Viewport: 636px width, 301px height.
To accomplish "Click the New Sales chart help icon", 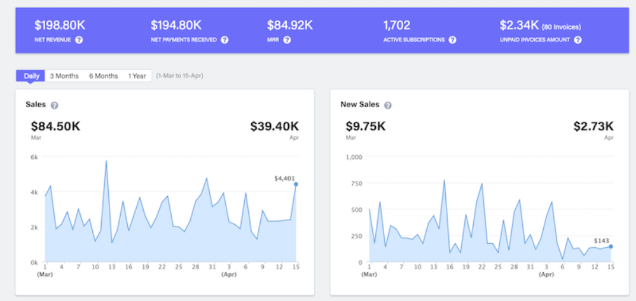I will point(388,105).
